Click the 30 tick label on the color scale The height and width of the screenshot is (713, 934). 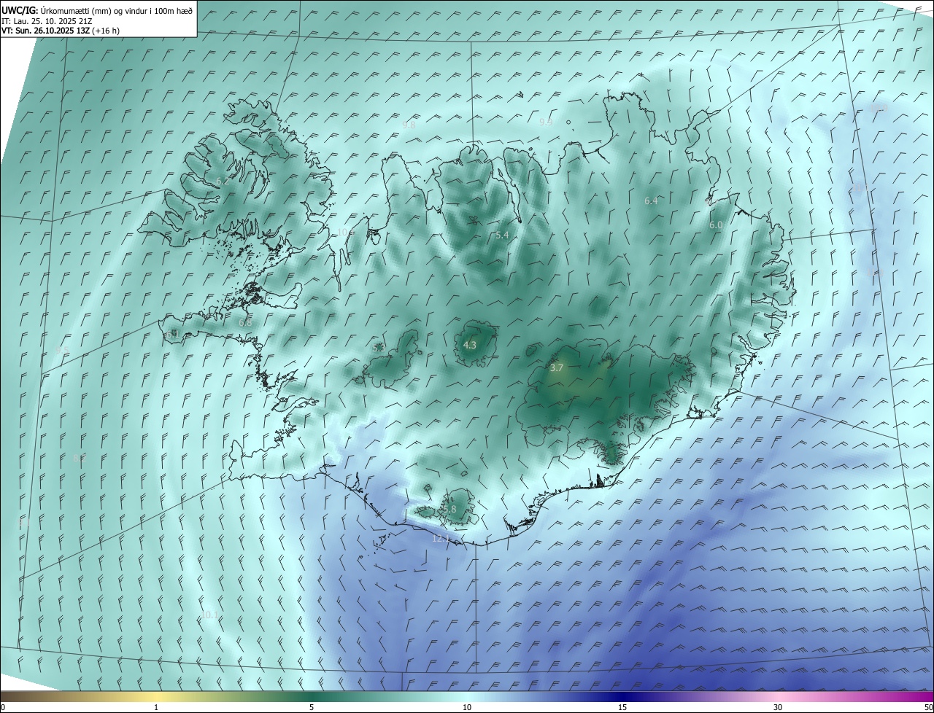[778, 707]
